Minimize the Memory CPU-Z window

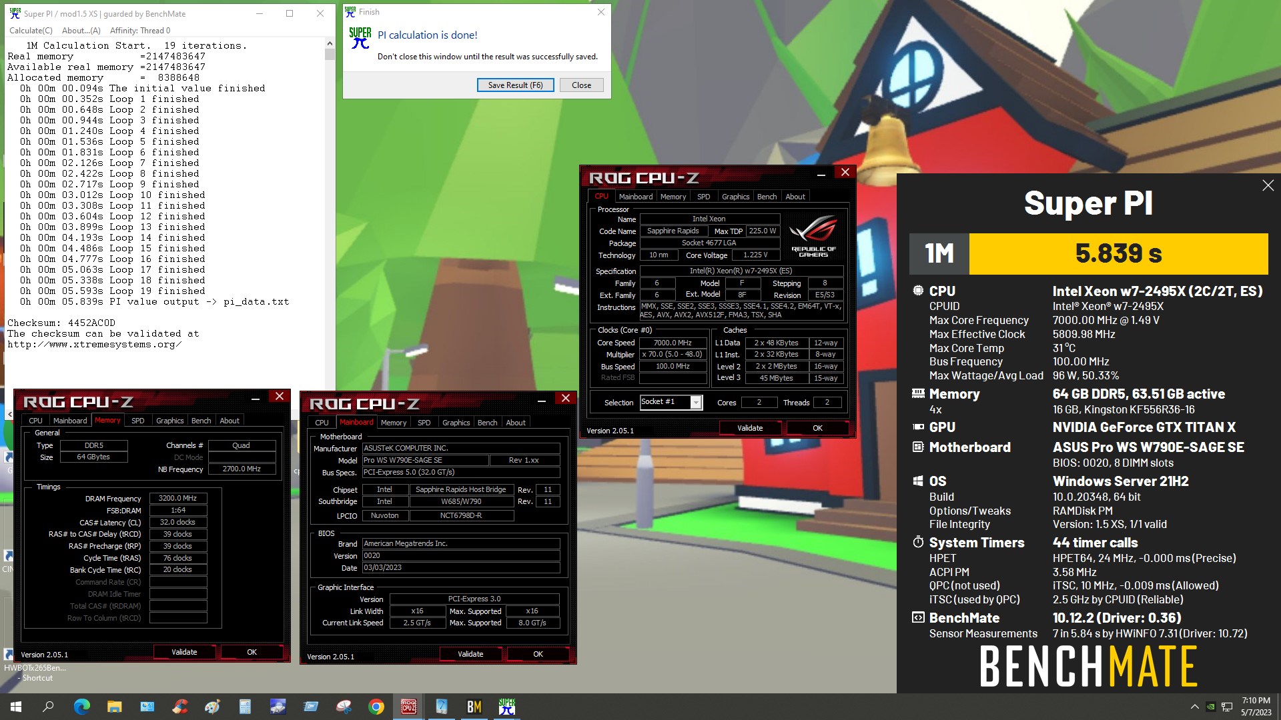coord(256,398)
